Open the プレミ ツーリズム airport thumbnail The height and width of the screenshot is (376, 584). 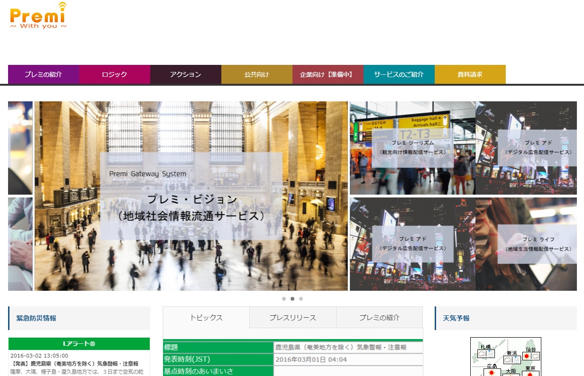pos(412,148)
